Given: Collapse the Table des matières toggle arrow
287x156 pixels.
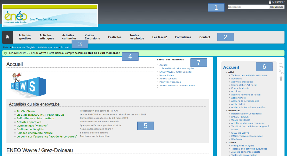Looking at the screenshot, I should click(x=211, y=60).
